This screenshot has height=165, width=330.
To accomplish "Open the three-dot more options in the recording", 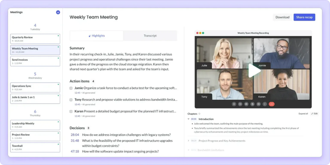I will point(265,104).
